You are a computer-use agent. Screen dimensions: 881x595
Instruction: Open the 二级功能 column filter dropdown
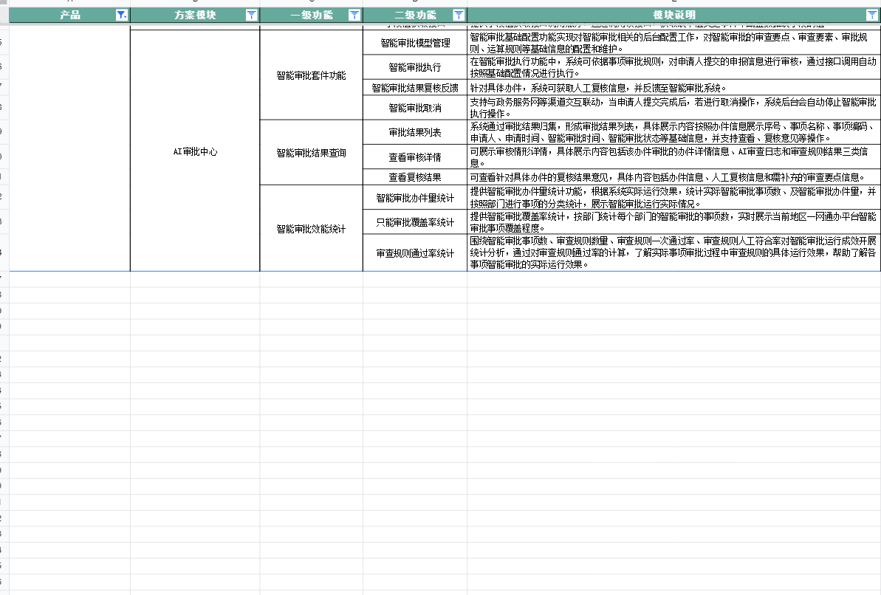pyautogui.click(x=459, y=14)
